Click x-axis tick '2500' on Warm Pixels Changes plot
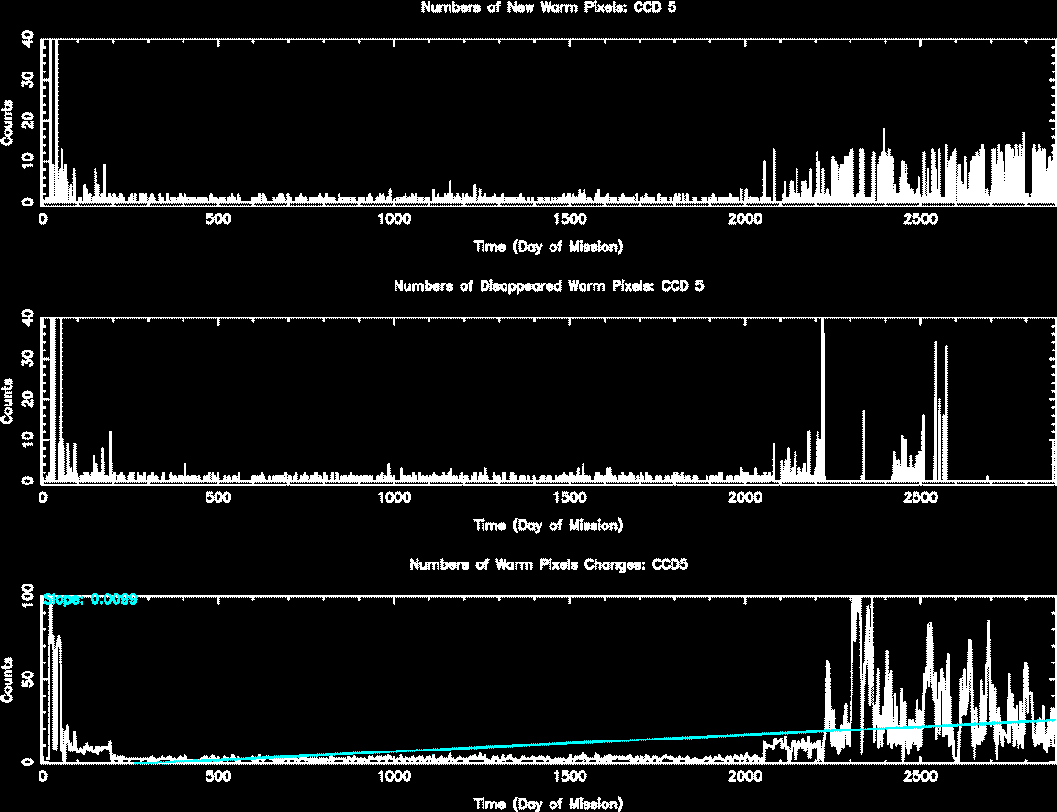 pos(920,775)
